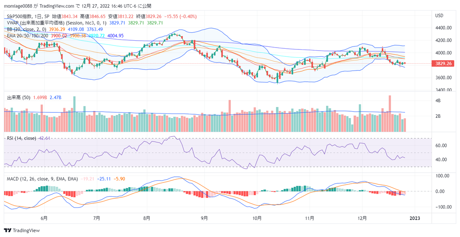This screenshot has height=237, width=460.
Task: Select the VWAP indicator legend label
Action: point(57,23)
